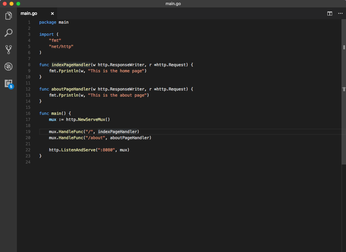Image resolution: width=346 pixels, height=252 pixels.
Task: Click line number 19 in the gutter
Action: coord(28,131)
